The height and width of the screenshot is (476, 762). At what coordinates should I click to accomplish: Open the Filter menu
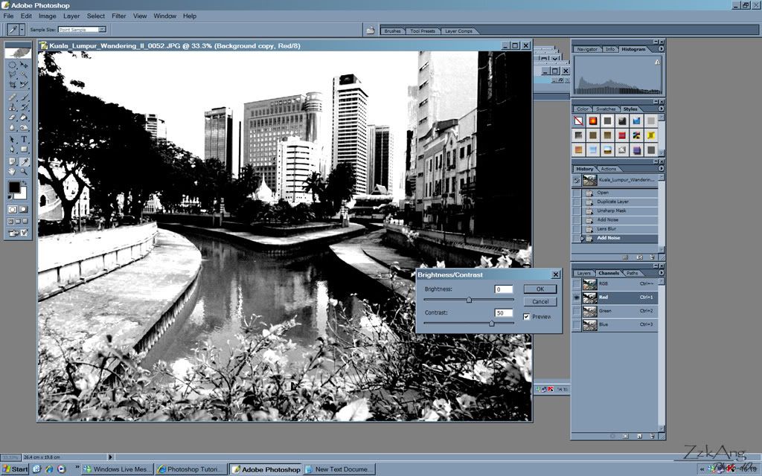pos(118,16)
